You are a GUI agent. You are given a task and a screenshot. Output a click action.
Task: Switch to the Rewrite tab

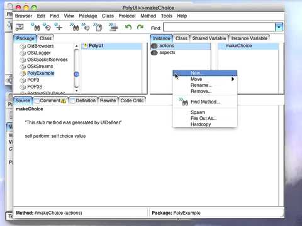coord(108,100)
